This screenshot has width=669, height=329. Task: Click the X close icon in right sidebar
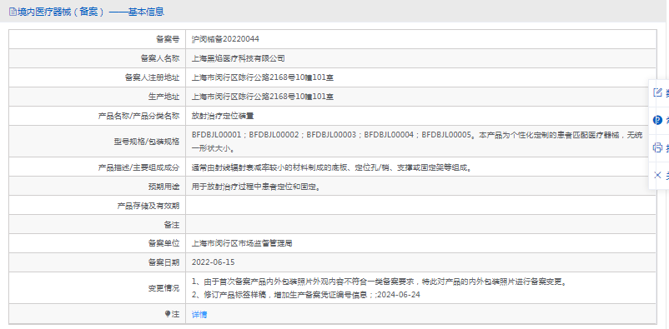tap(657, 175)
